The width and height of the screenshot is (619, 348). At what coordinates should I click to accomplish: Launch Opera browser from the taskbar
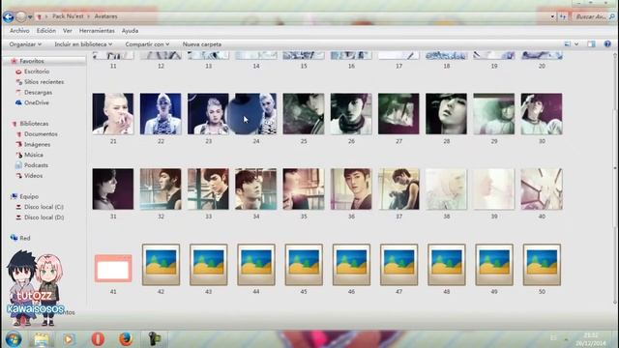tap(98, 339)
